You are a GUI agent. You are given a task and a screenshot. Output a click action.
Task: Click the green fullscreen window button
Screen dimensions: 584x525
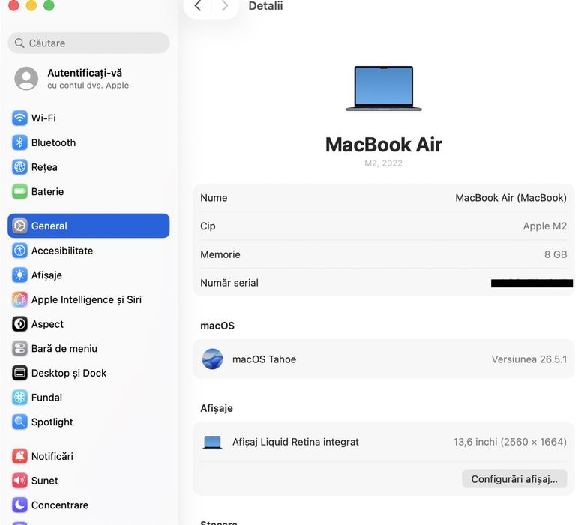point(49,5)
